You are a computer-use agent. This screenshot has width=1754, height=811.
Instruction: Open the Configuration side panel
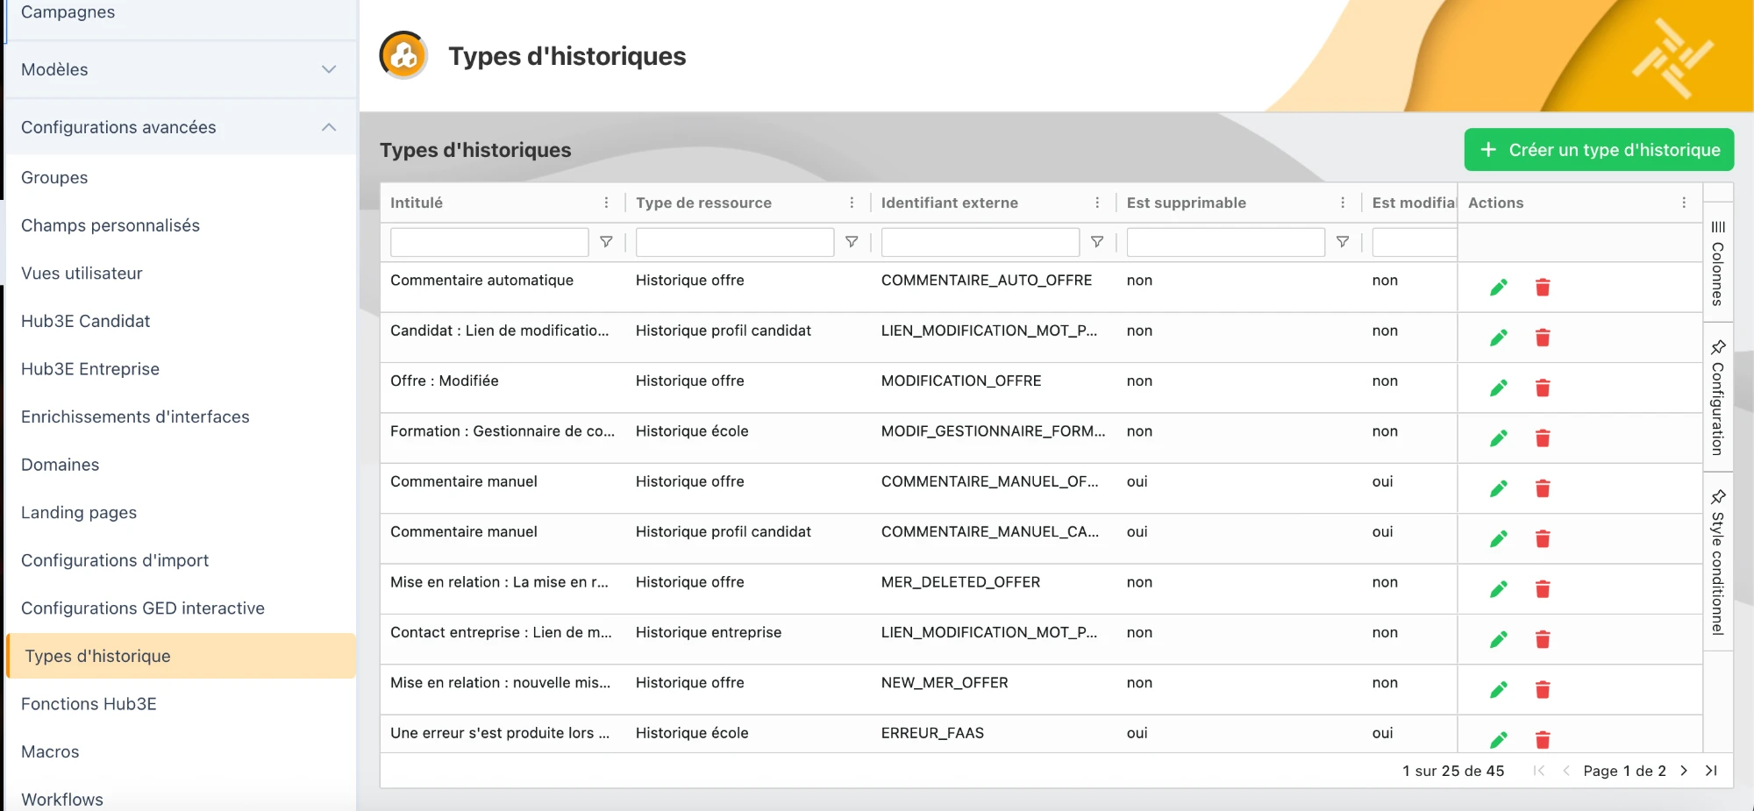pyautogui.click(x=1718, y=397)
